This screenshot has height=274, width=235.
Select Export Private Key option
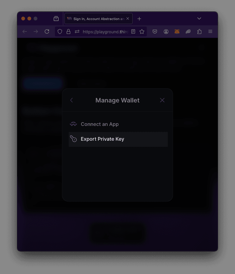pyautogui.click(x=118, y=139)
